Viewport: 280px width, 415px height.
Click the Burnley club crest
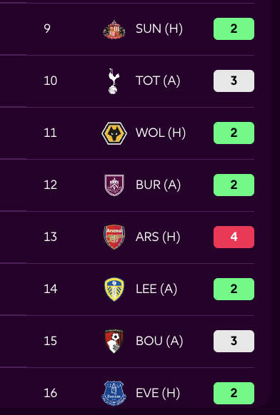pos(114,185)
